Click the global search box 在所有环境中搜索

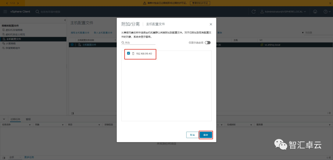point(51,12)
